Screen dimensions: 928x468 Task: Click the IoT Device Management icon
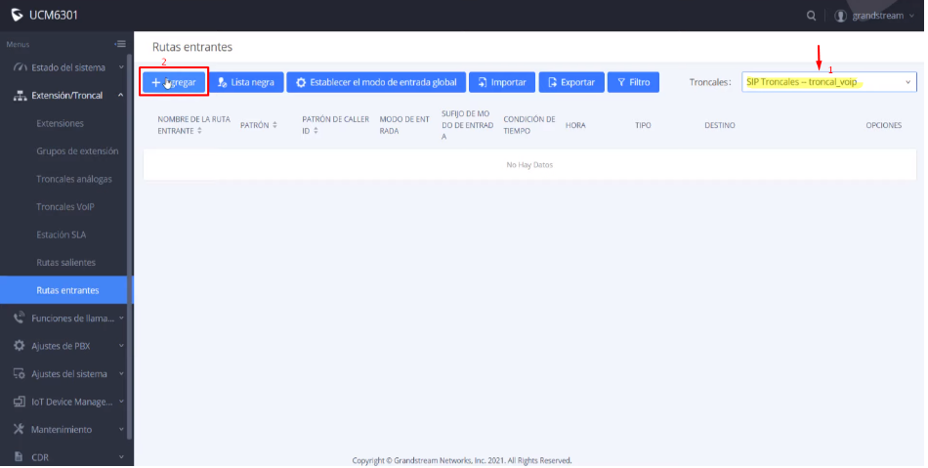tap(20, 402)
